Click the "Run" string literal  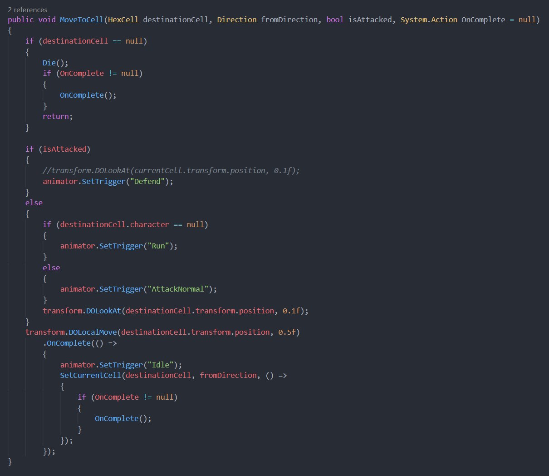click(158, 246)
